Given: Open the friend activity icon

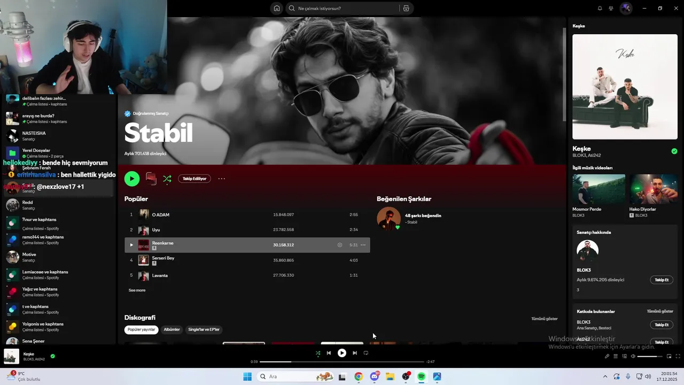Looking at the screenshot, I should tap(611, 9).
